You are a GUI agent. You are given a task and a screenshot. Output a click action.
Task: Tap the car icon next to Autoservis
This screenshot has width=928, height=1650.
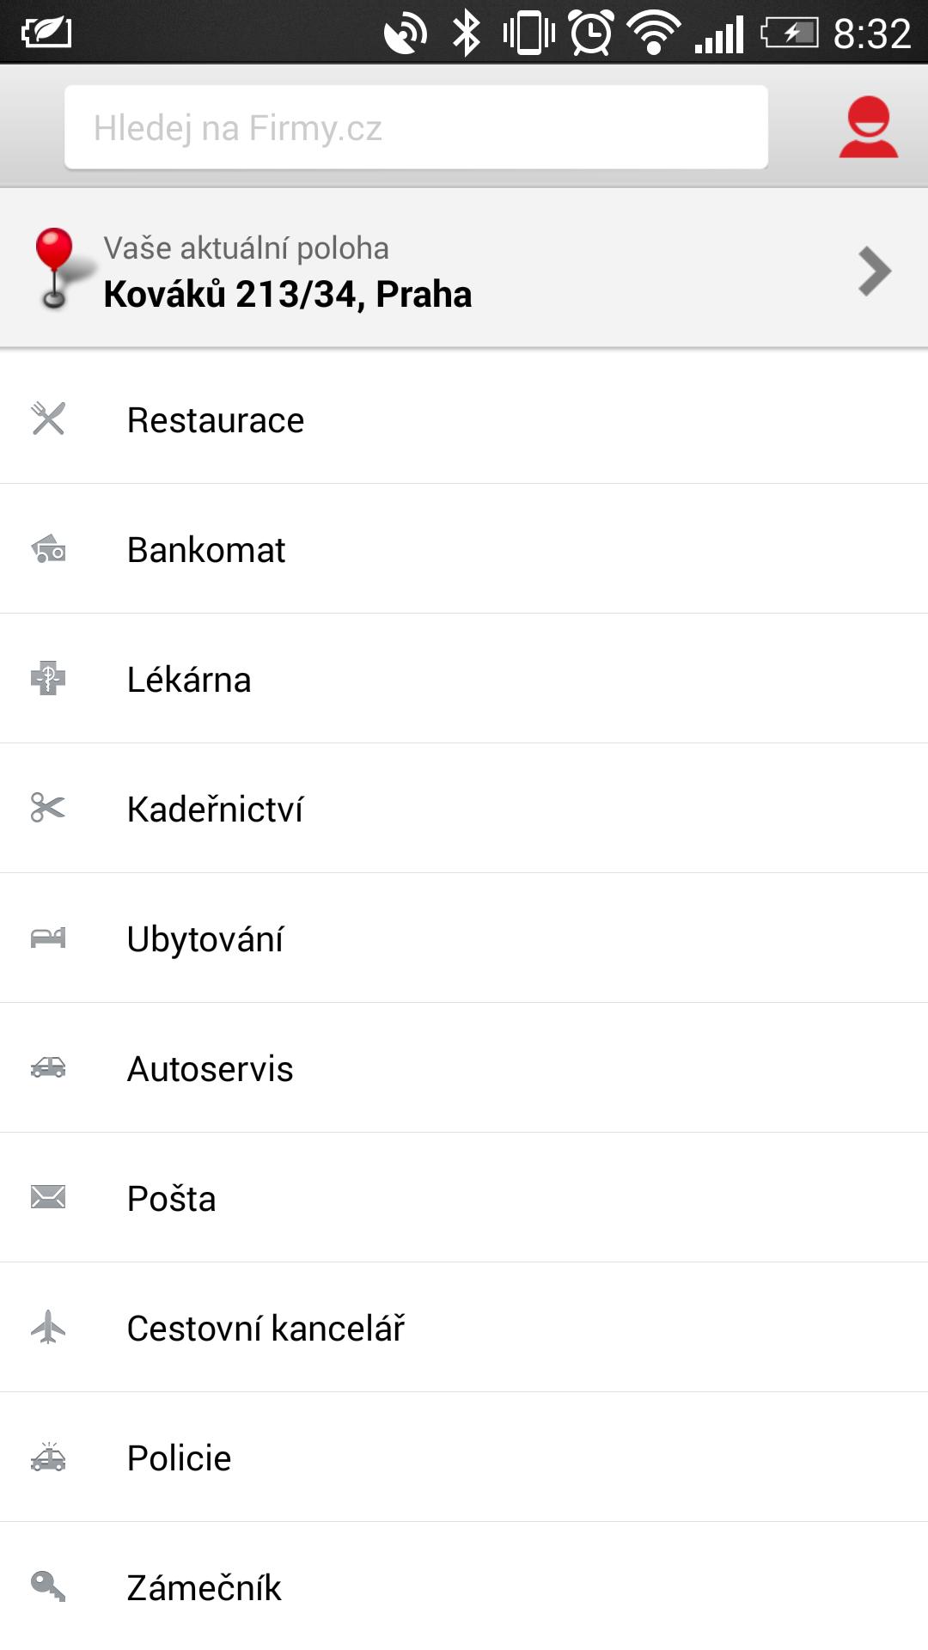click(48, 1067)
